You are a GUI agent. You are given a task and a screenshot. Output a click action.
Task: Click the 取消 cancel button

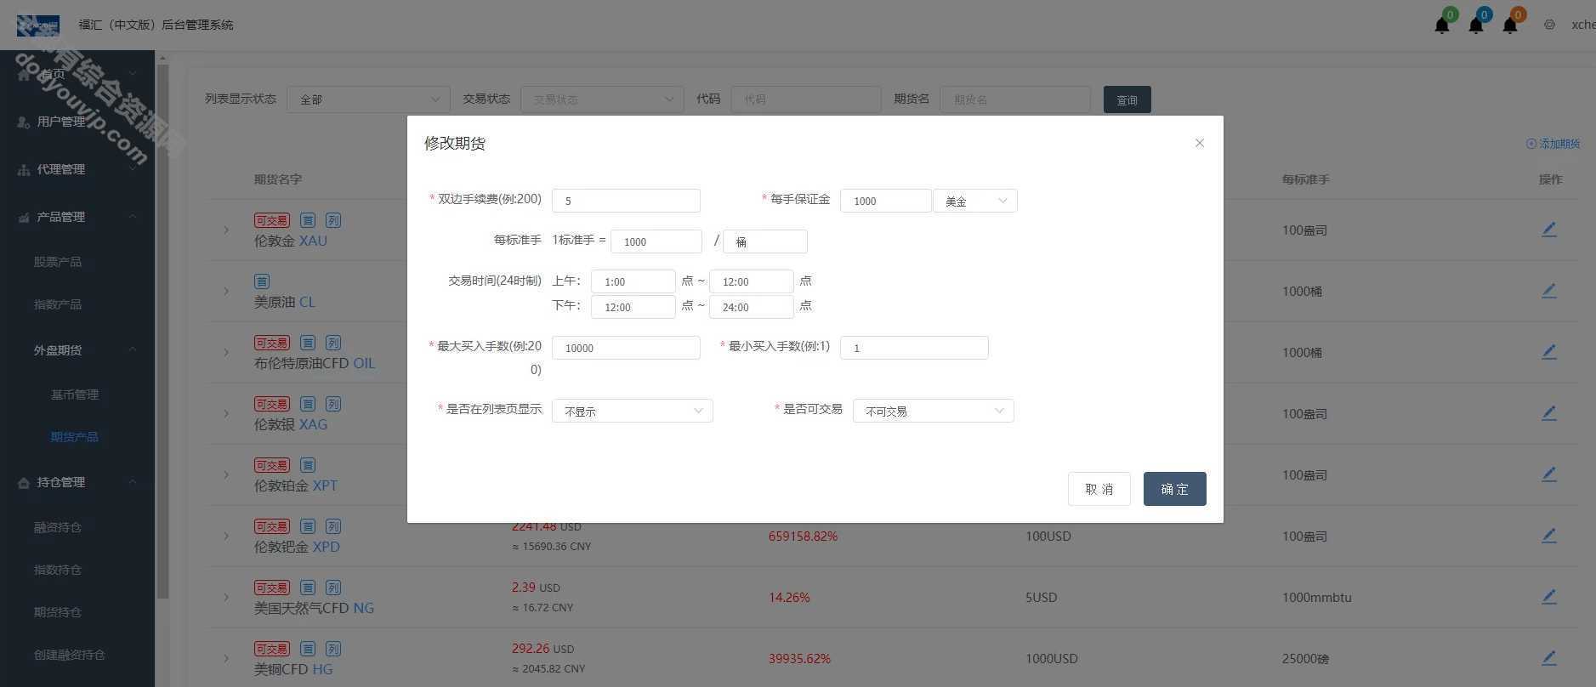(x=1099, y=489)
